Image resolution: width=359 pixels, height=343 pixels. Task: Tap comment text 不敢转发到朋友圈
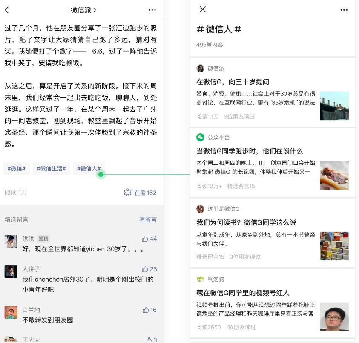[x=47, y=320]
